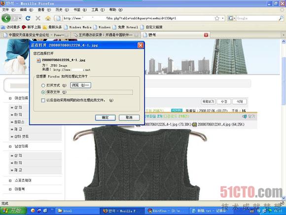This screenshot has width=286, height=215.
Task: Open the 免费 Hotmail bookmark
Action: 125,27
